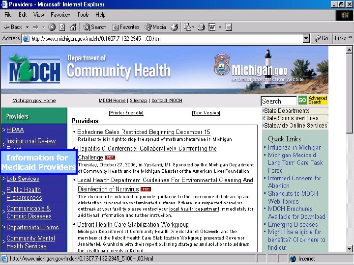The width and height of the screenshot is (354, 265).
Task: Open Influenza in Michigan quick link
Action: coord(294,147)
